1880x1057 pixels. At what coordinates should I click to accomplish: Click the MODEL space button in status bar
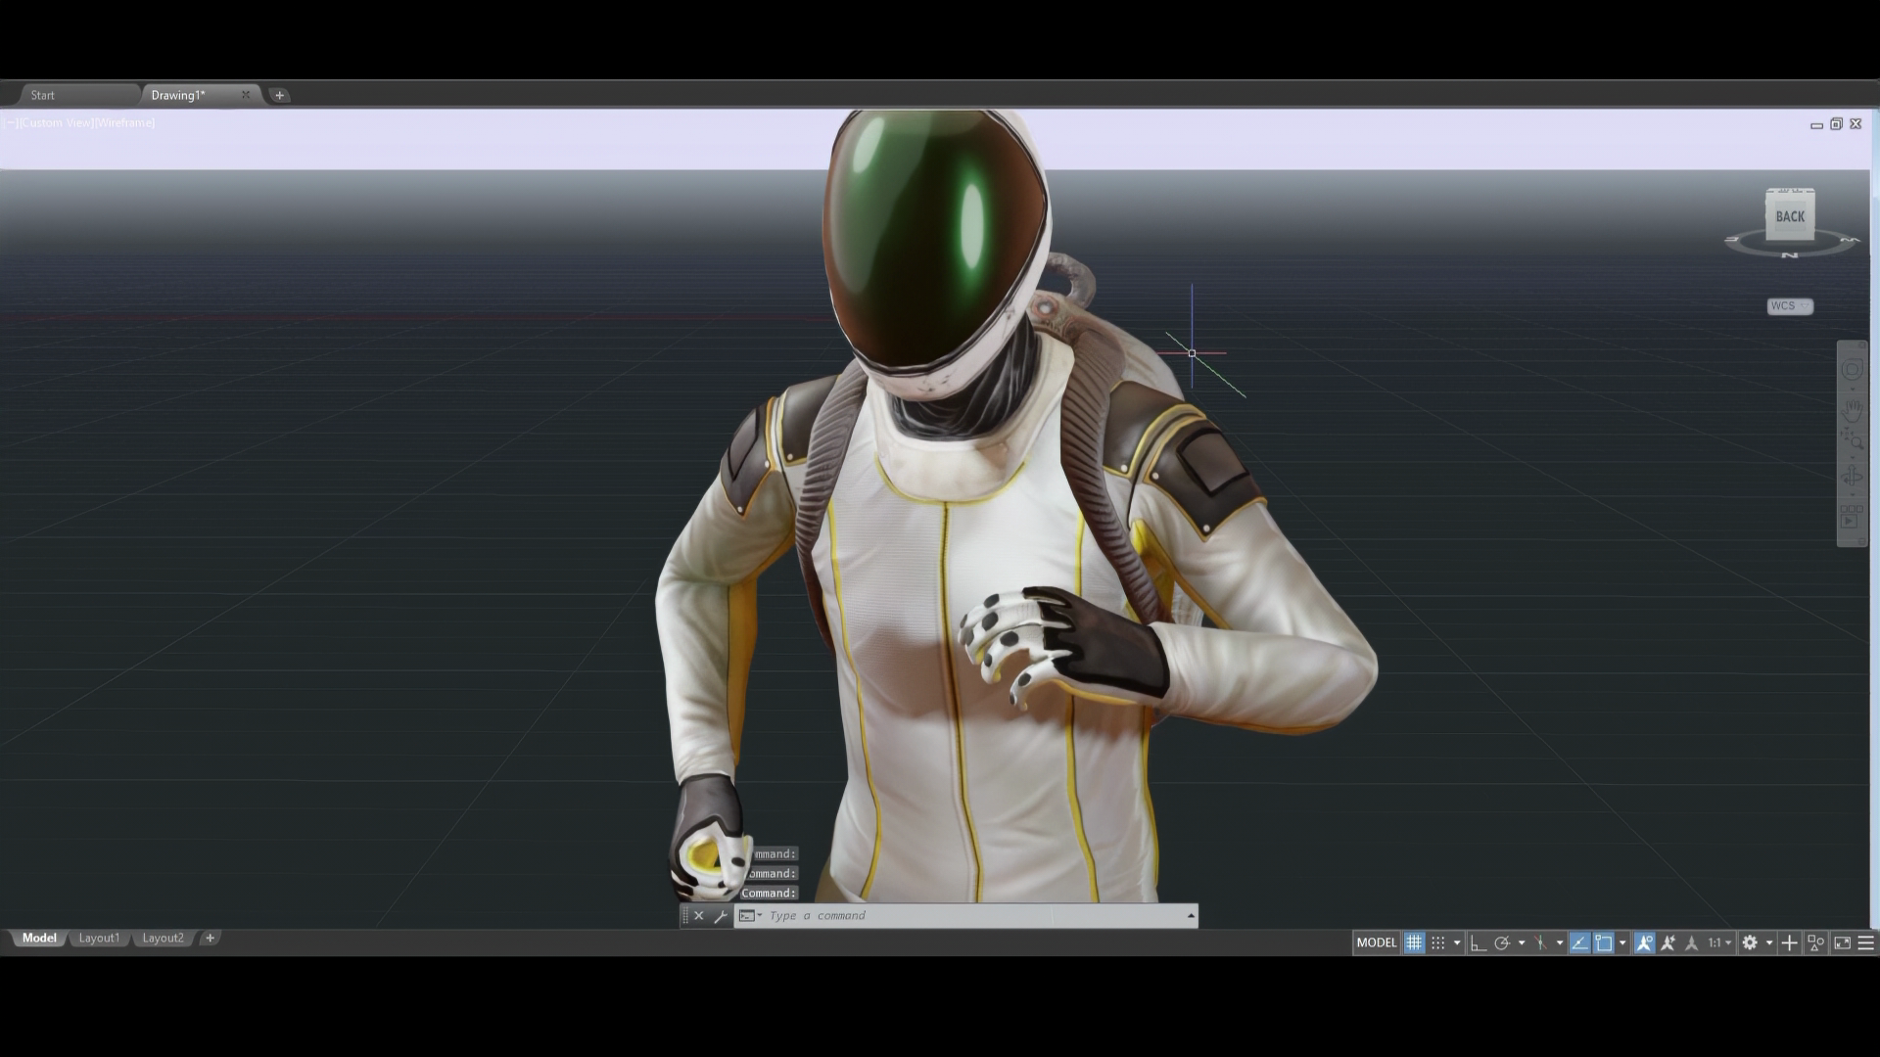coord(1376,942)
